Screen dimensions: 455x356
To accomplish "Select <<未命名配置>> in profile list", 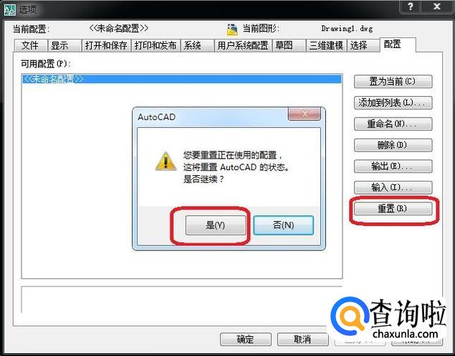I will [182, 79].
